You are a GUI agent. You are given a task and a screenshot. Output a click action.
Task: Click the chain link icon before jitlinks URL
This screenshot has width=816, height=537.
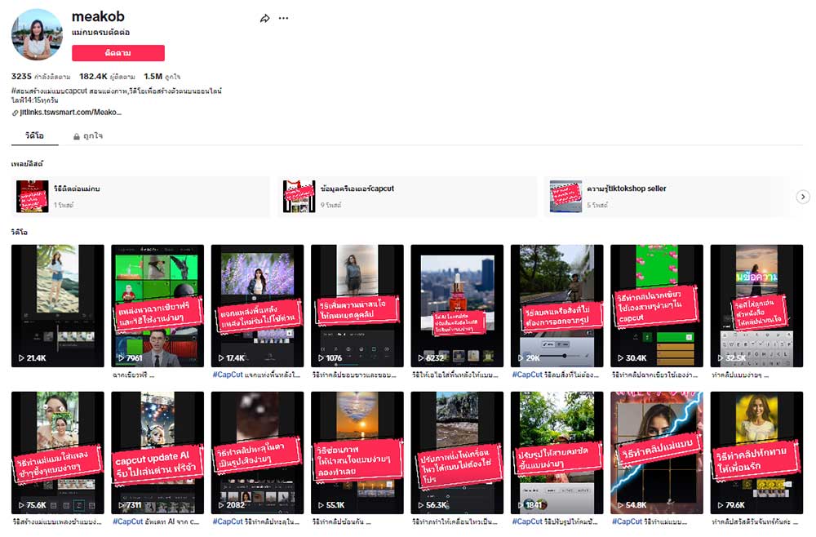[15, 112]
